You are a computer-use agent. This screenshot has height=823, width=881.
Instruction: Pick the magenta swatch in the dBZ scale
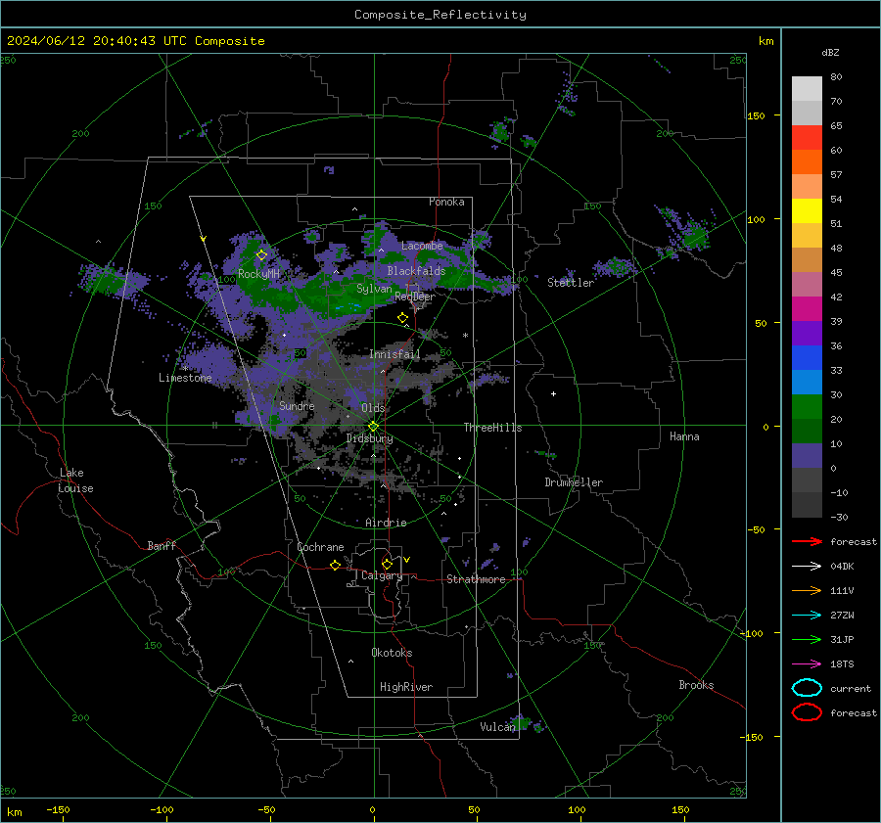(x=807, y=309)
